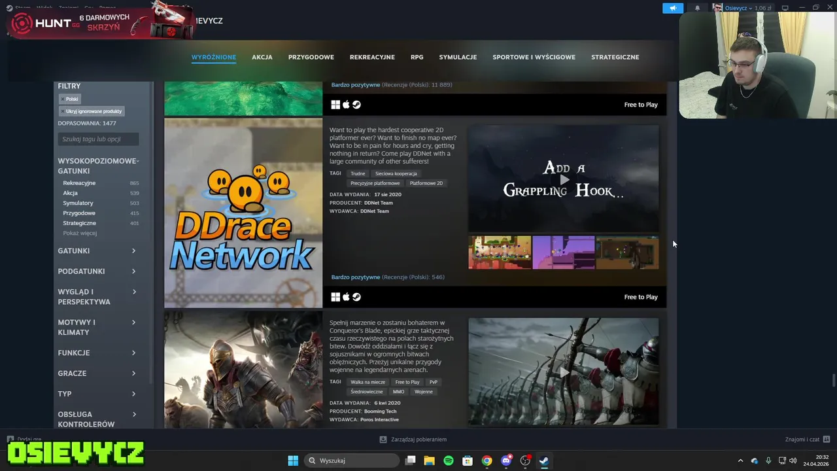Open friends and chat icon
The height and width of the screenshot is (471, 837).
coord(827,439)
